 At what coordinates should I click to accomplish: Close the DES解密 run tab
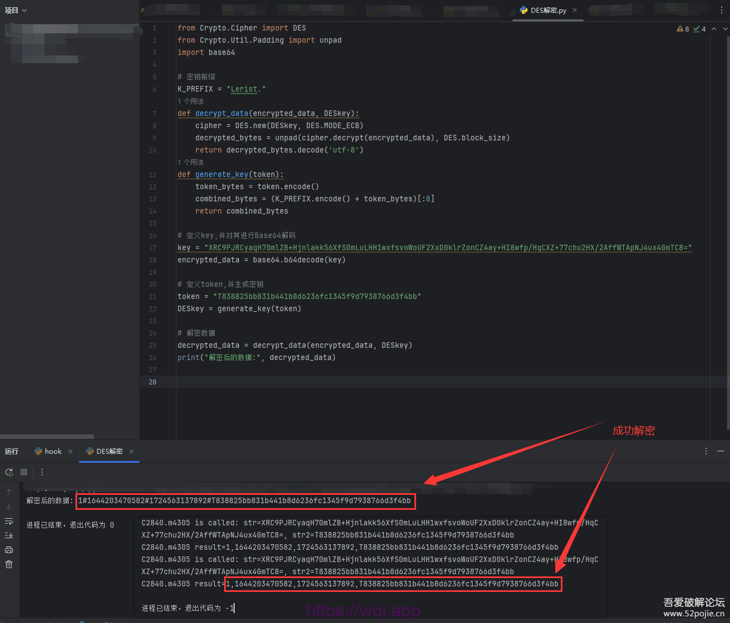point(131,452)
